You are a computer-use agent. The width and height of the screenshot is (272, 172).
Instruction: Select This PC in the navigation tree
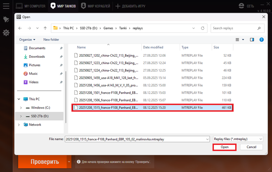[34, 99]
